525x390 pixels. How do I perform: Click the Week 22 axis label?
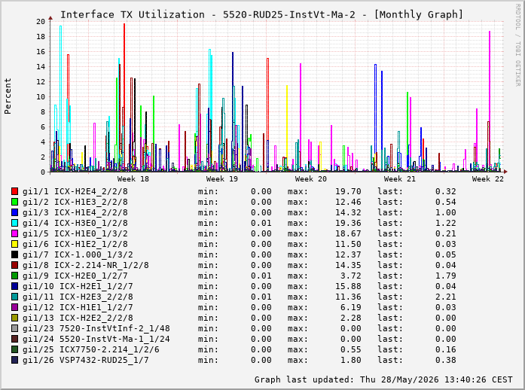pos(488,179)
